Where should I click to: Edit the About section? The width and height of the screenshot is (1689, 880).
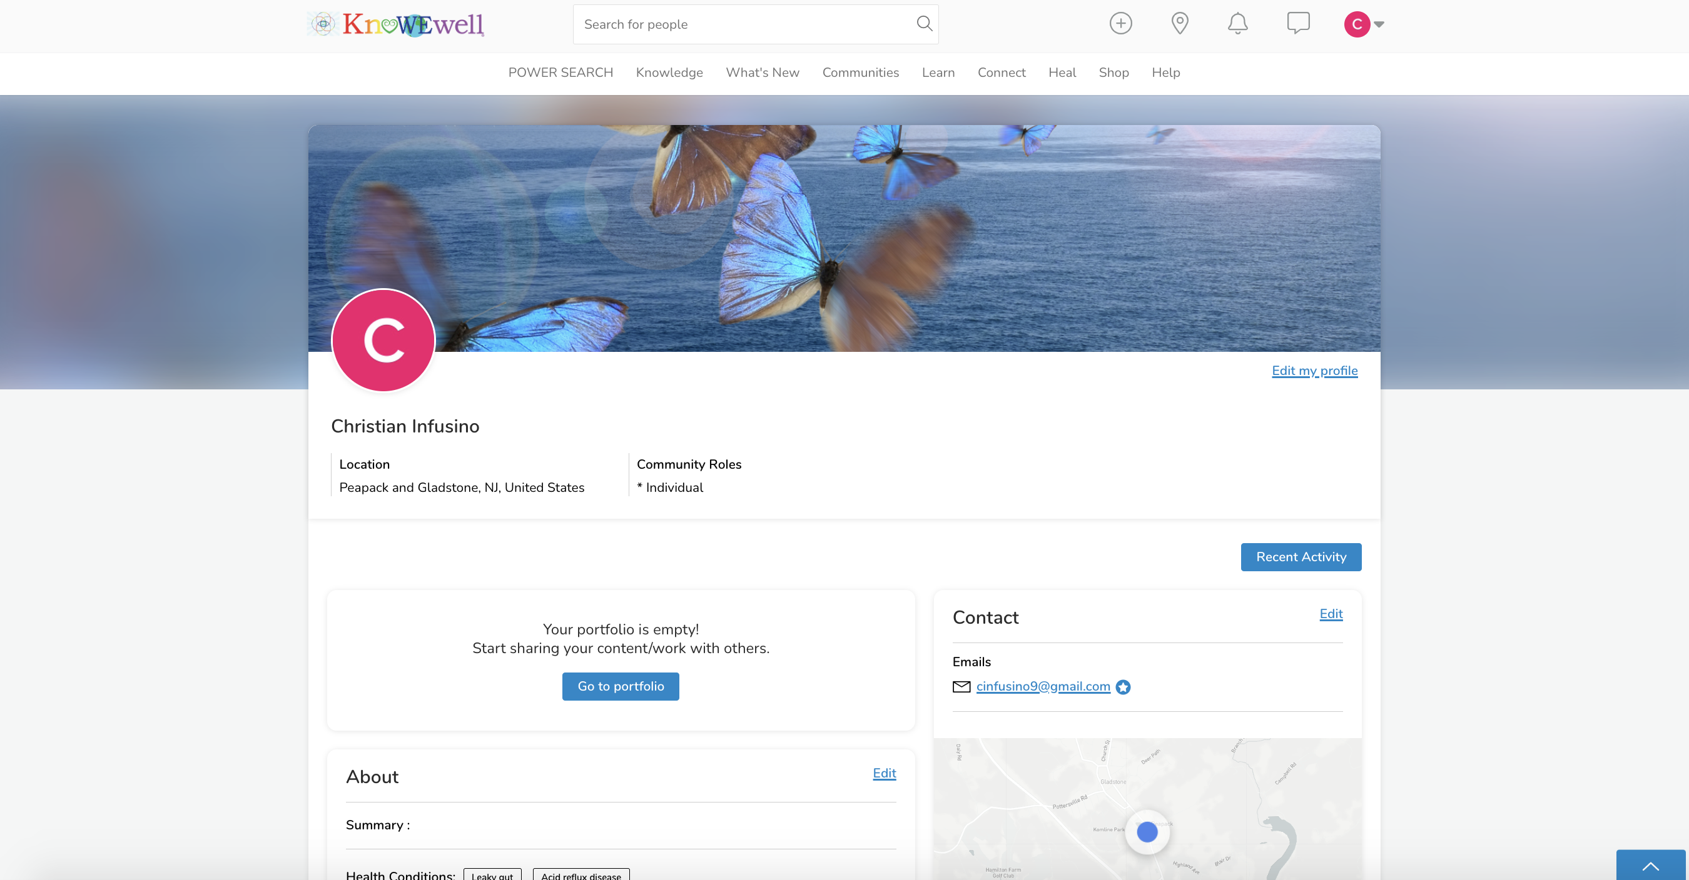coord(884,773)
